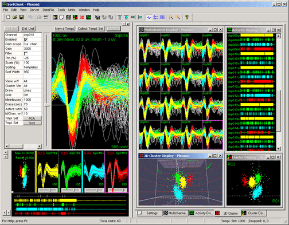Screen dimensions: 289x225
Task: Click the New file toolbar icon
Action: 8,17
